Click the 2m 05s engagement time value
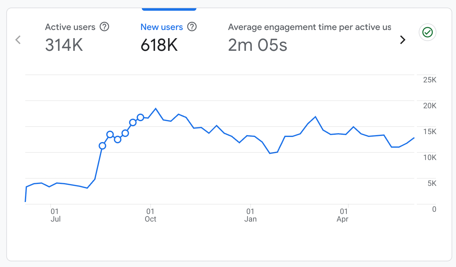456x267 pixels. point(257,45)
